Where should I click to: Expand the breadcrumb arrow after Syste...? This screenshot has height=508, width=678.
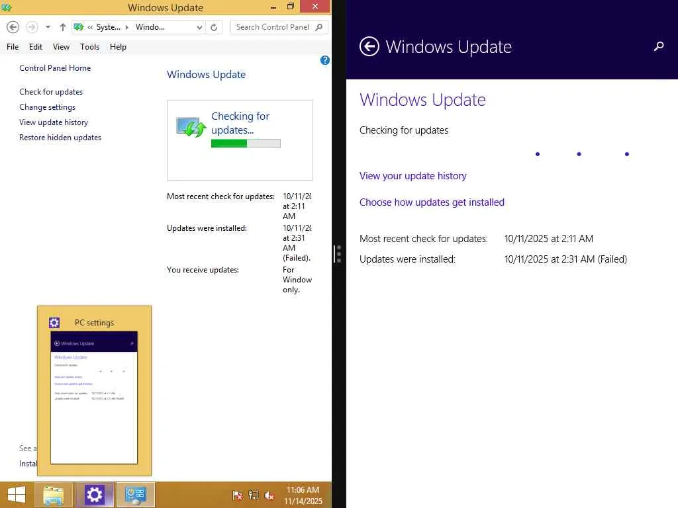click(x=127, y=27)
